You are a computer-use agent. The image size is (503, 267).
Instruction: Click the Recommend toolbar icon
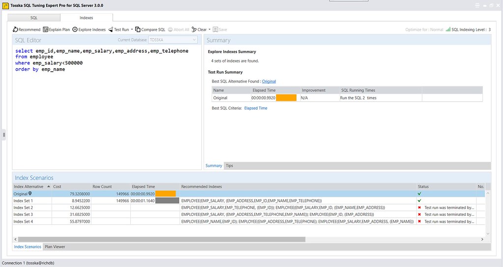tap(15, 30)
